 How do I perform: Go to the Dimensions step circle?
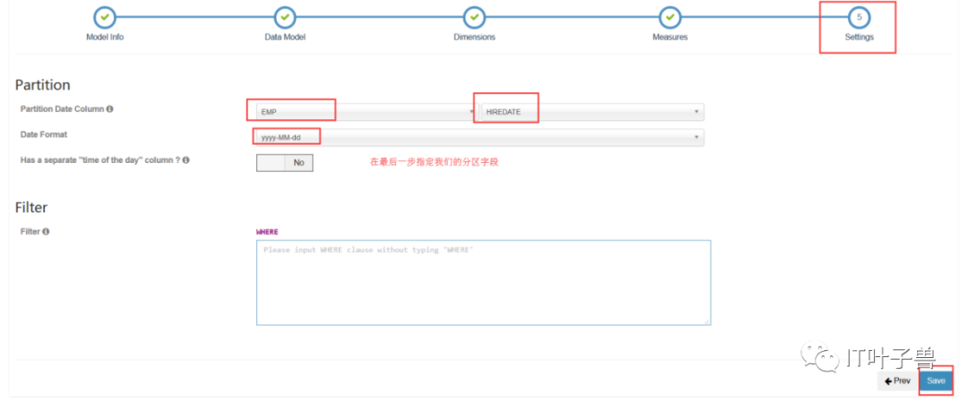pyautogui.click(x=474, y=17)
